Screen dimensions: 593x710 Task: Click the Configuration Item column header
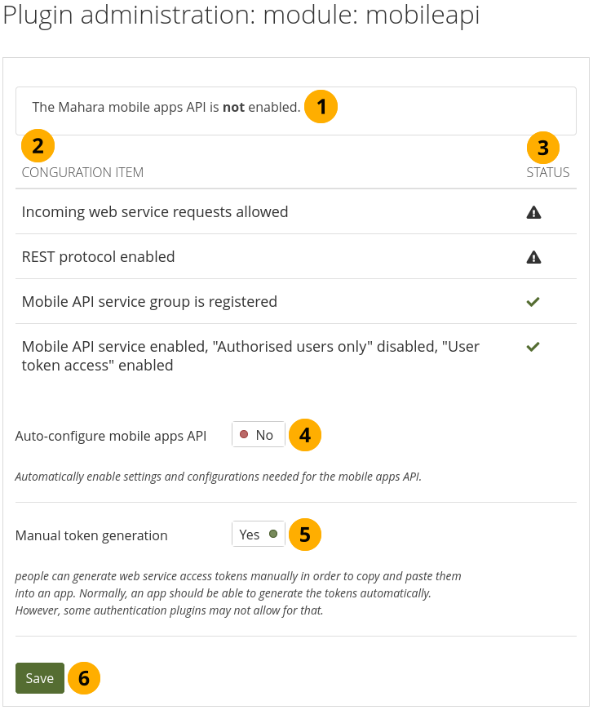tap(82, 172)
